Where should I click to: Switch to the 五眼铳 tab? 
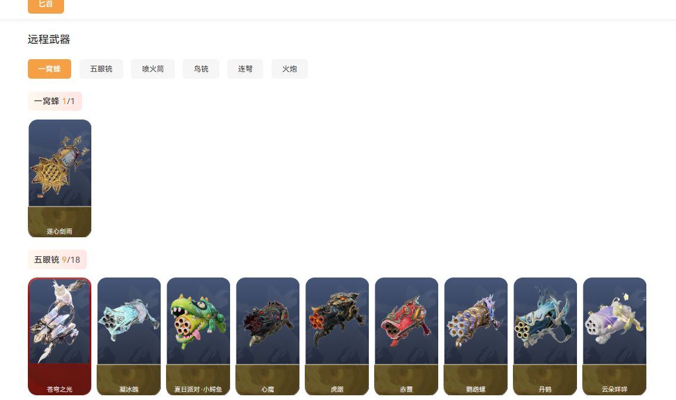(101, 69)
